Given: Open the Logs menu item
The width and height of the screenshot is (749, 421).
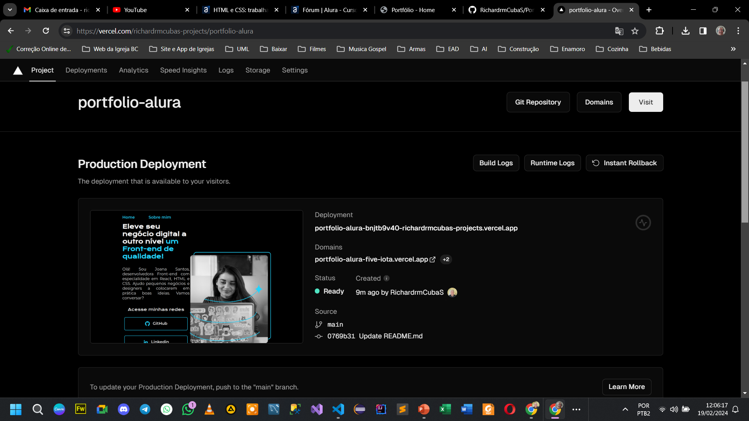Looking at the screenshot, I should (226, 70).
